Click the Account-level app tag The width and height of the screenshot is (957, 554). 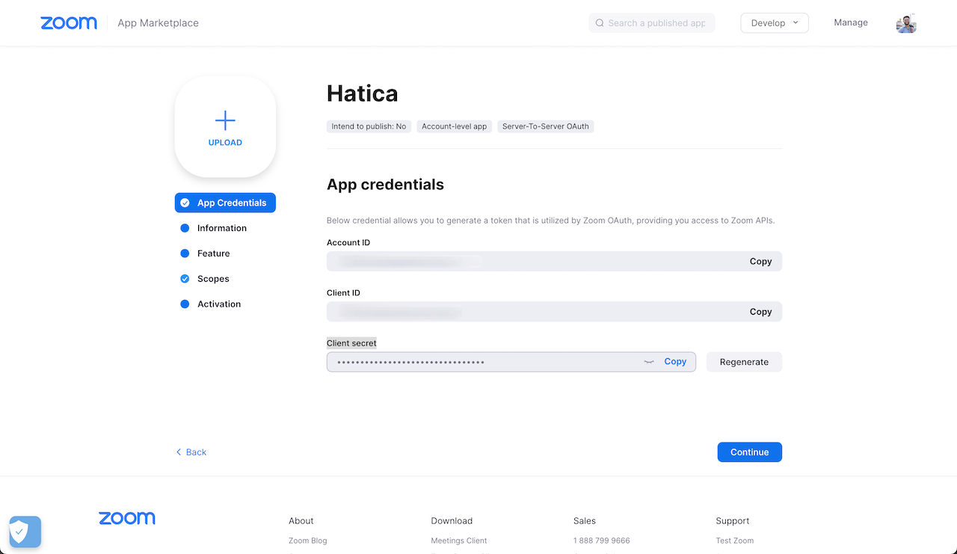(455, 126)
